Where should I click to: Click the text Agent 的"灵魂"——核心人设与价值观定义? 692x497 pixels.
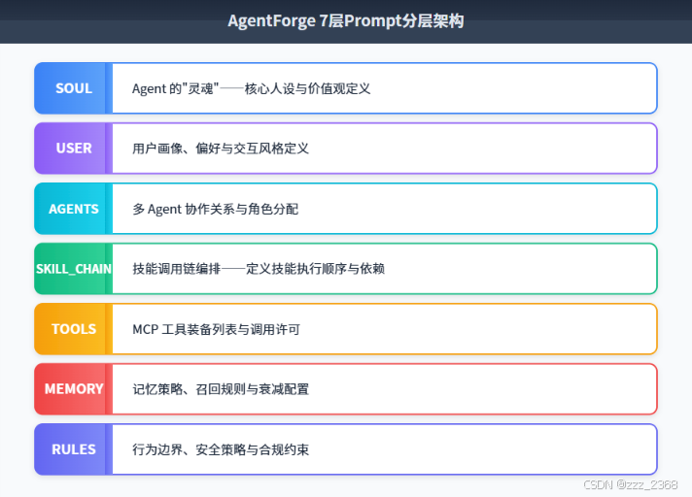251,88
